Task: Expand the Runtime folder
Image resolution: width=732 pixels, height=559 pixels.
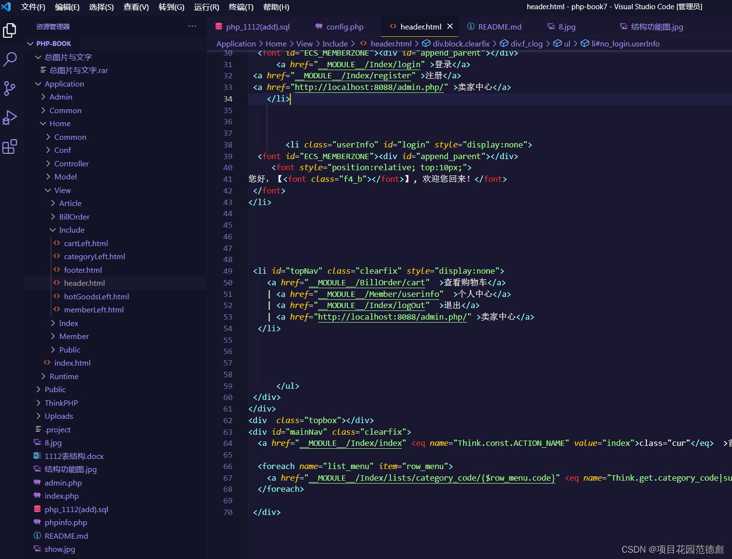Action: click(43, 376)
